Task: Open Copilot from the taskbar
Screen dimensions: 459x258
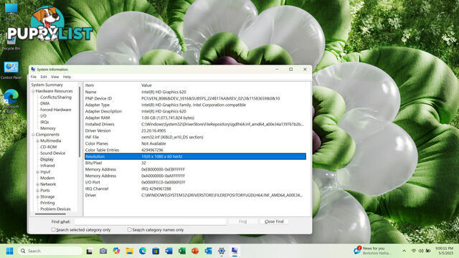Action: click(116, 251)
